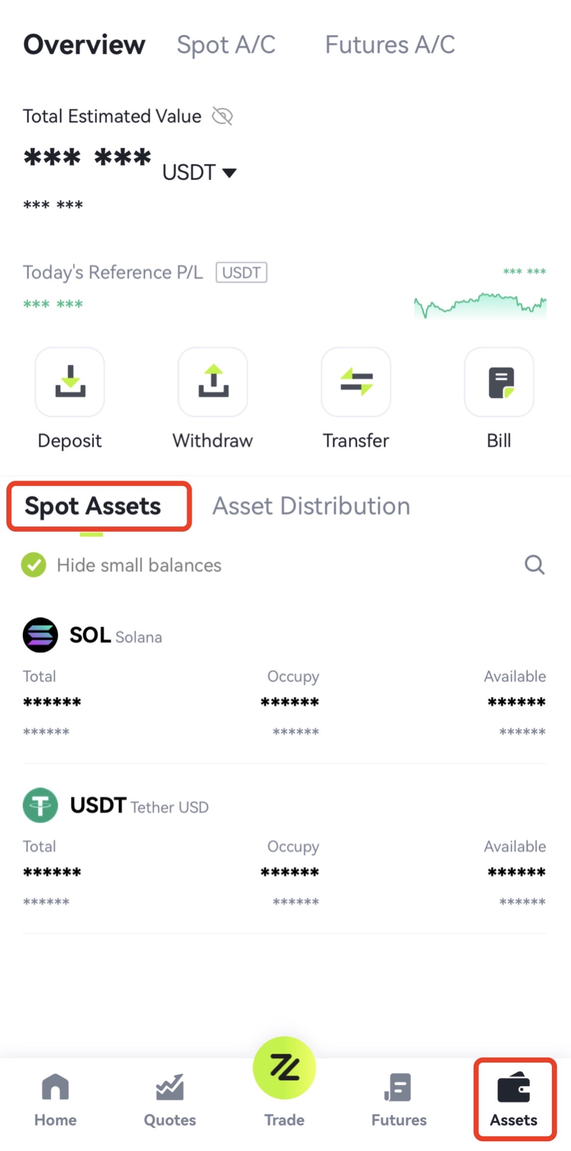Viewport: 571px width, 1151px height.
Task: Toggle balance visibility eye icon
Action: 222,116
